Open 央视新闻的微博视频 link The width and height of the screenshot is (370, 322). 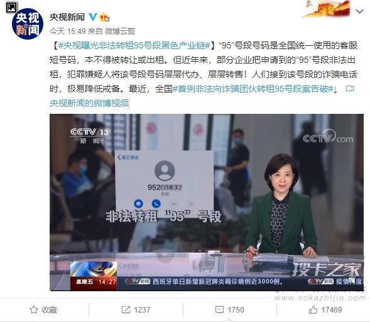(89, 103)
